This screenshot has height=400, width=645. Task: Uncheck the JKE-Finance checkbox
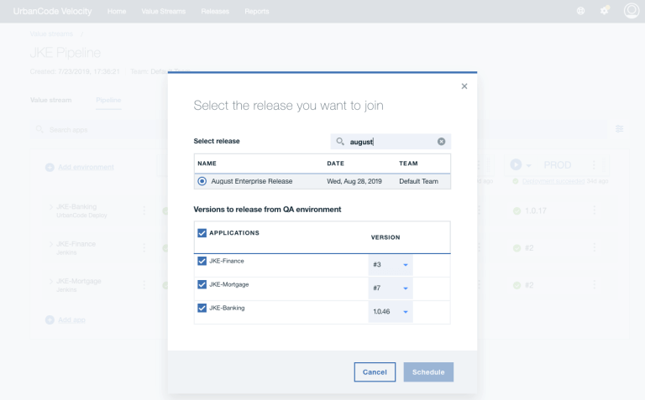pos(202,261)
